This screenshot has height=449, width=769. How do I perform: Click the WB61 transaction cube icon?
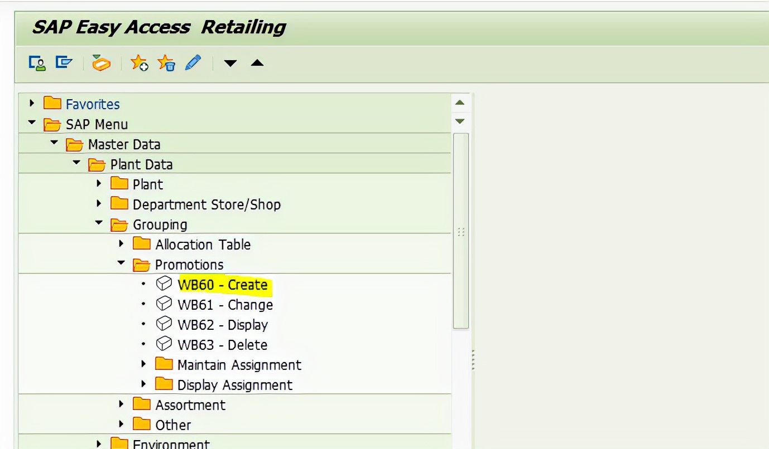point(164,304)
